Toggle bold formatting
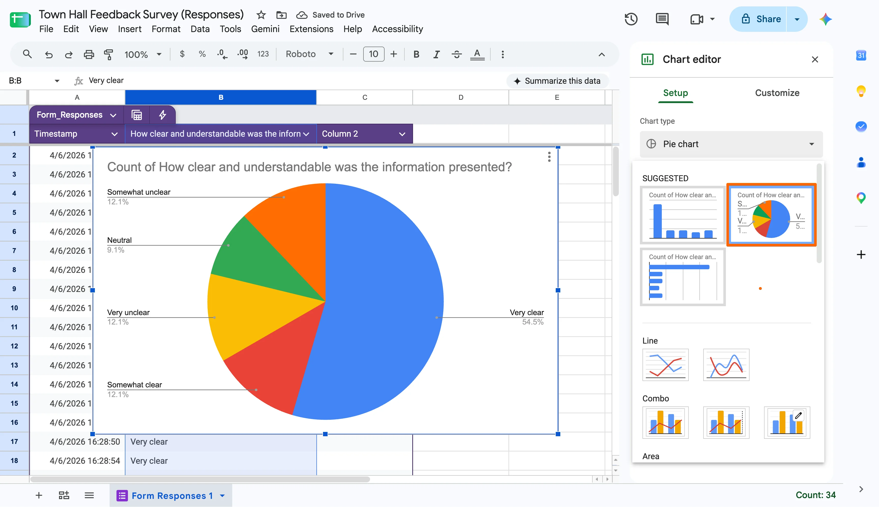 (416, 54)
